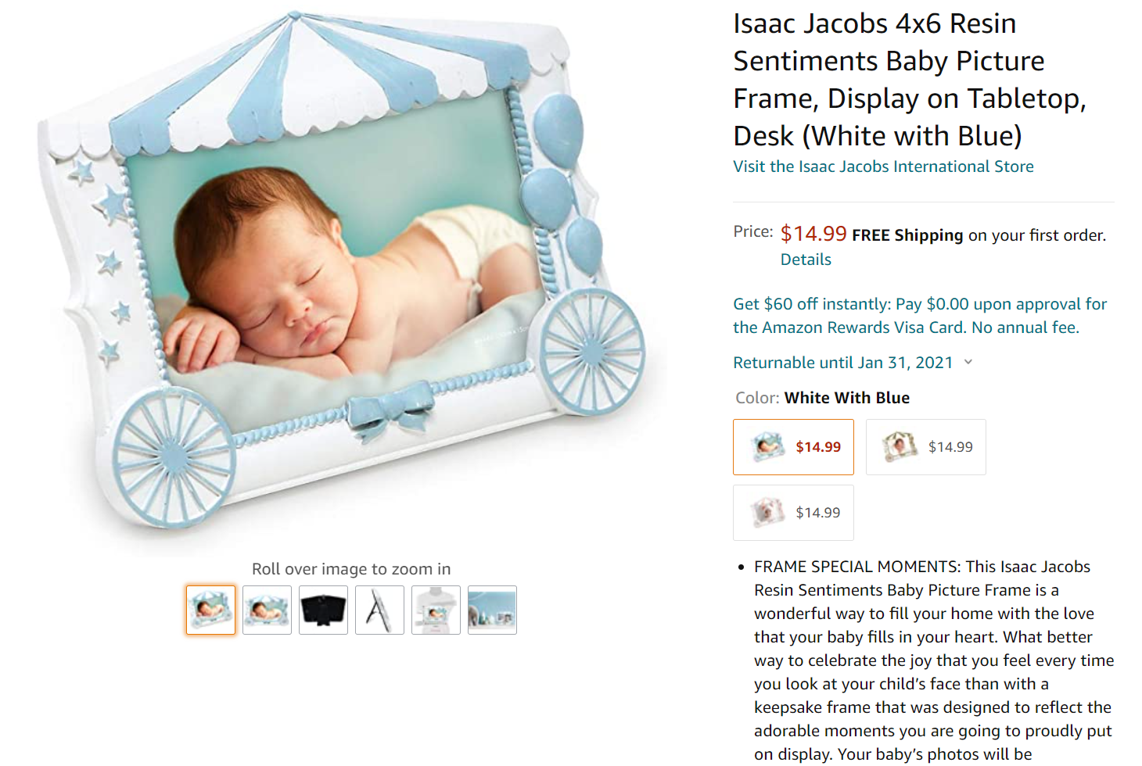The width and height of the screenshot is (1142, 766).
Task: View the frame on shelf thumbnail
Action: pos(436,610)
